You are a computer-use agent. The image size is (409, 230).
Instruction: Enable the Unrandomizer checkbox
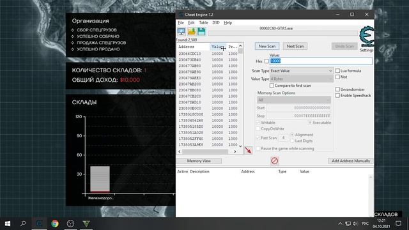point(337,89)
